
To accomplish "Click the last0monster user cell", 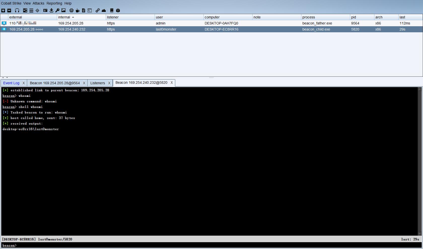I will coord(179,29).
